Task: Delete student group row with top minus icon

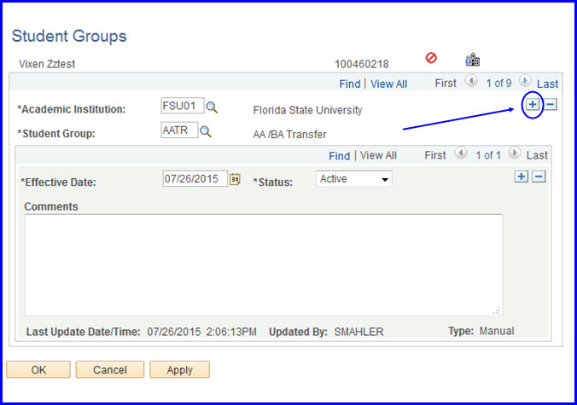Action: coord(551,104)
